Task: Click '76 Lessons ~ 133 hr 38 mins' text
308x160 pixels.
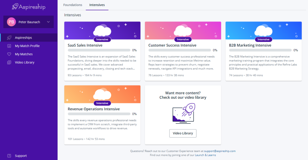Action: coord(166,75)
